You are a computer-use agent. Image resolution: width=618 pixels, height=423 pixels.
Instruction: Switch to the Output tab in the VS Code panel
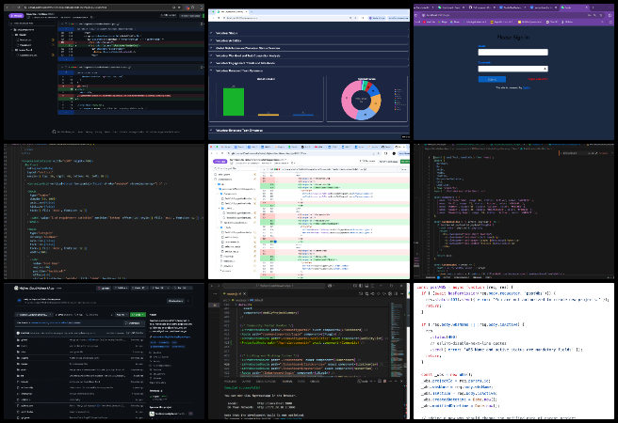click(x=246, y=382)
